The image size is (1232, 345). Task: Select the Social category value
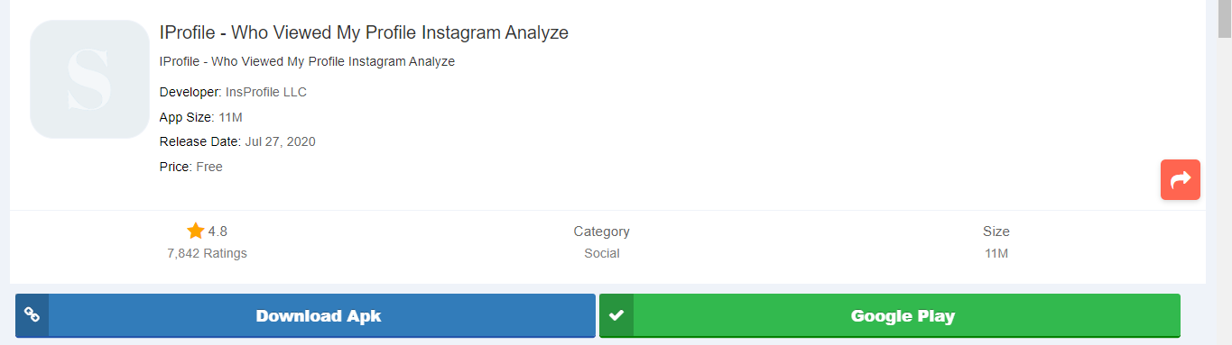(602, 253)
